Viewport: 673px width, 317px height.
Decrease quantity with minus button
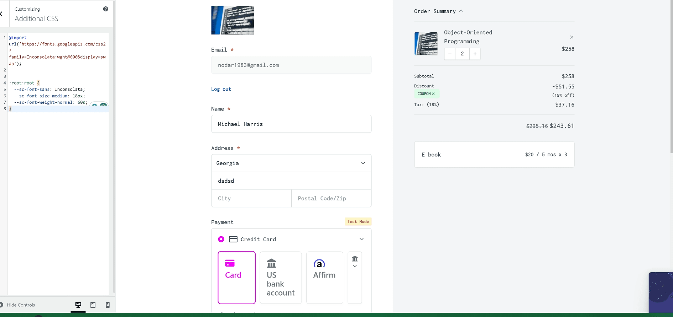click(x=450, y=54)
